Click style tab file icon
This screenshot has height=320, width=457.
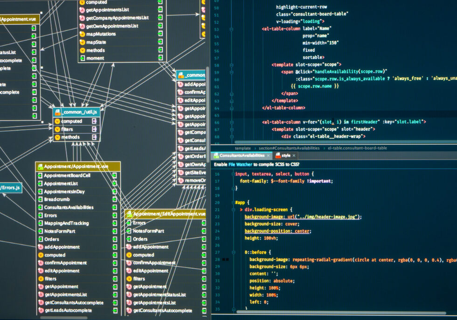[278, 156]
